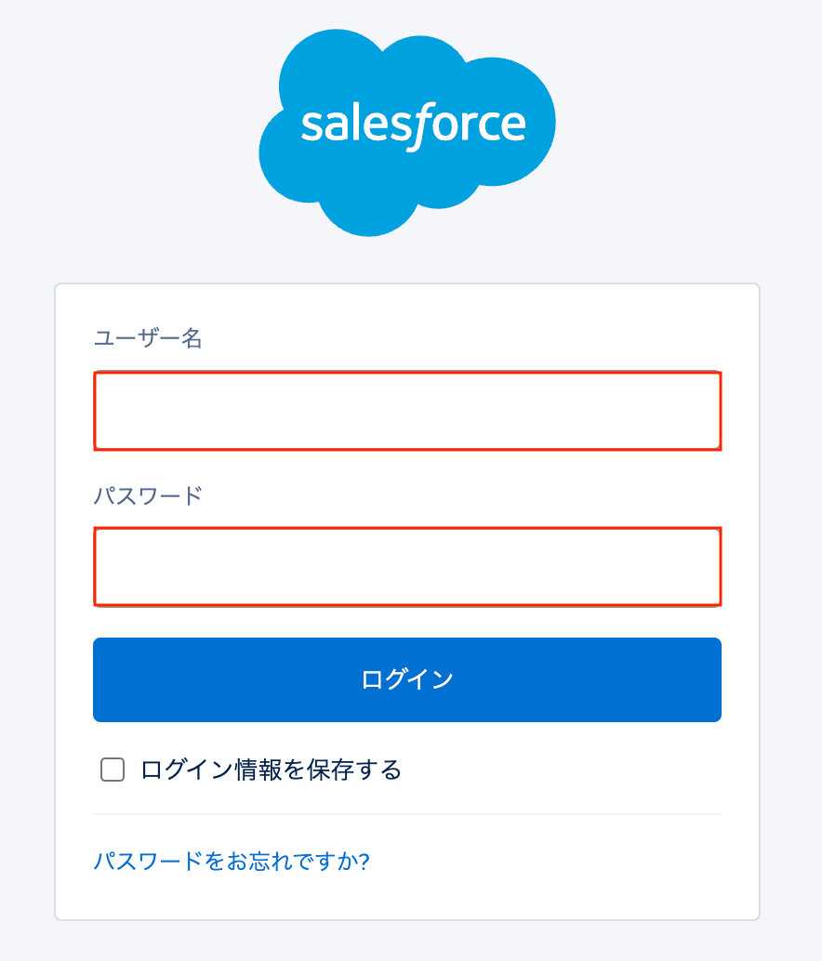This screenshot has width=822, height=961.
Task: Focus the パスワード input field
Action: (407, 566)
